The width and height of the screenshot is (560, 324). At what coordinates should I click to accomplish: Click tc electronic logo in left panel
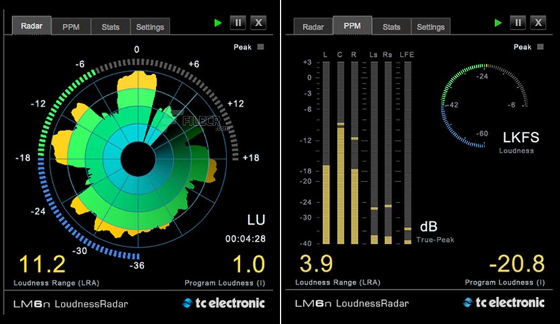[x=224, y=303]
